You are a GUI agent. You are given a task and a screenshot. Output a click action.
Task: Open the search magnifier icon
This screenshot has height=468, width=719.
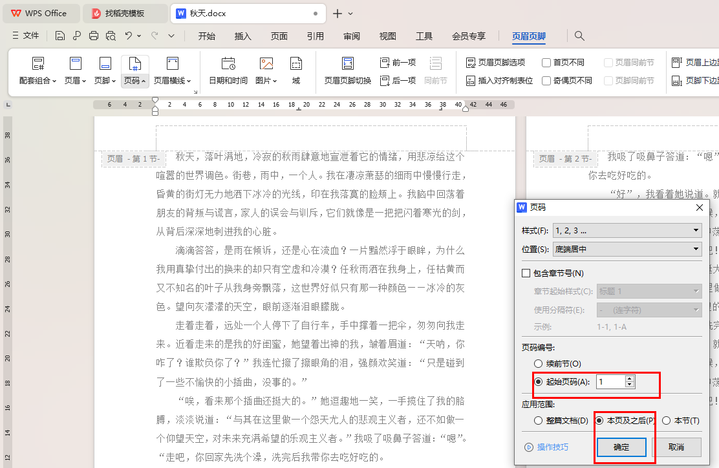[579, 36]
